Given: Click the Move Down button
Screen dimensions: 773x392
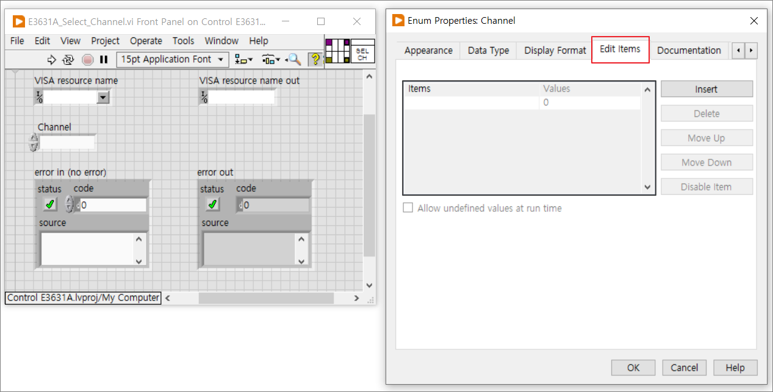Looking at the screenshot, I should click(x=706, y=162).
